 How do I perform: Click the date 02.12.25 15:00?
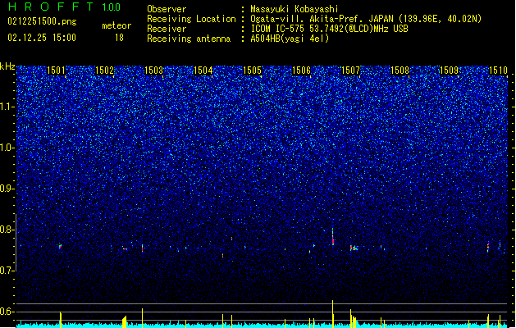(x=42, y=38)
